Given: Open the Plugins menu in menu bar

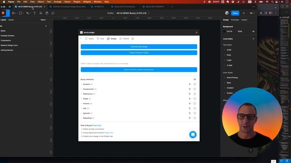Looking at the screenshot, I should pyautogui.click(x=77, y=2).
